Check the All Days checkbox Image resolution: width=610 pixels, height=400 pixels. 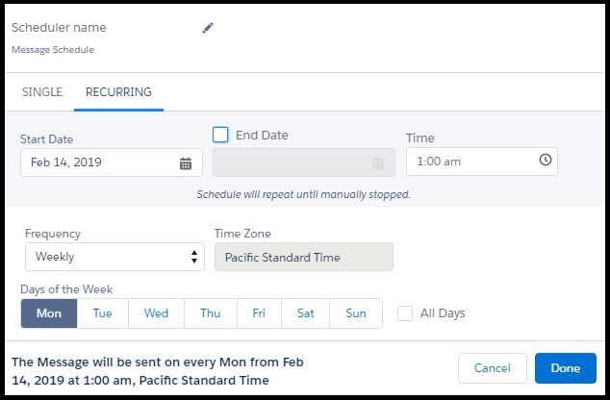coord(405,313)
